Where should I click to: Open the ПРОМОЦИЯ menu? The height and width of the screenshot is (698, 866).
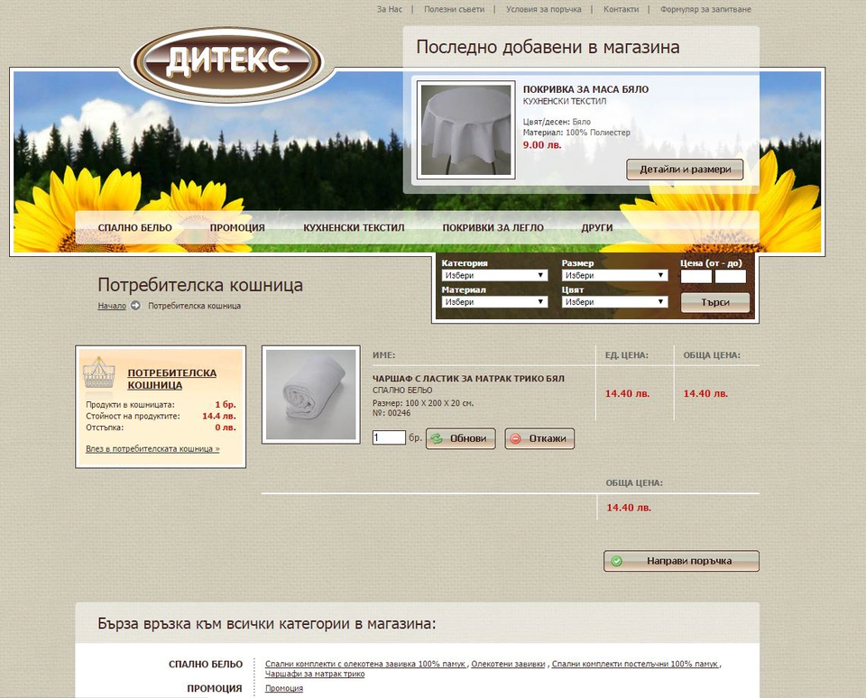click(237, 227)
